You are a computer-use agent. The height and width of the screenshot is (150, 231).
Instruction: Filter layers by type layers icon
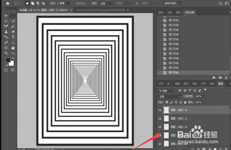pyautogui.click(x=190, y=90)
